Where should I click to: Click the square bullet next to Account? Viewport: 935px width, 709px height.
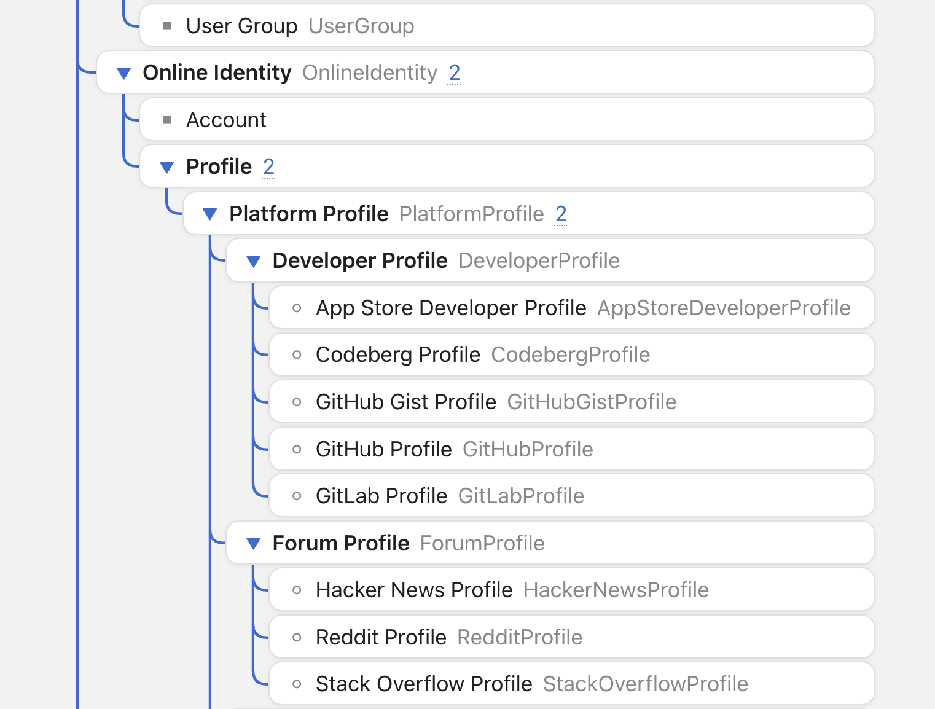[167, 120]
